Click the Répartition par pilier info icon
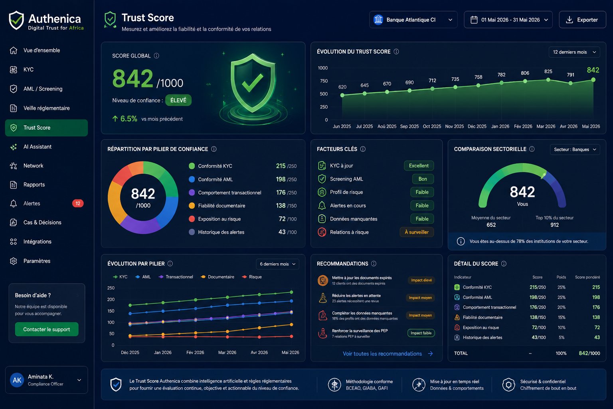This screenshot has height=409, width=613. pos(214,149)
